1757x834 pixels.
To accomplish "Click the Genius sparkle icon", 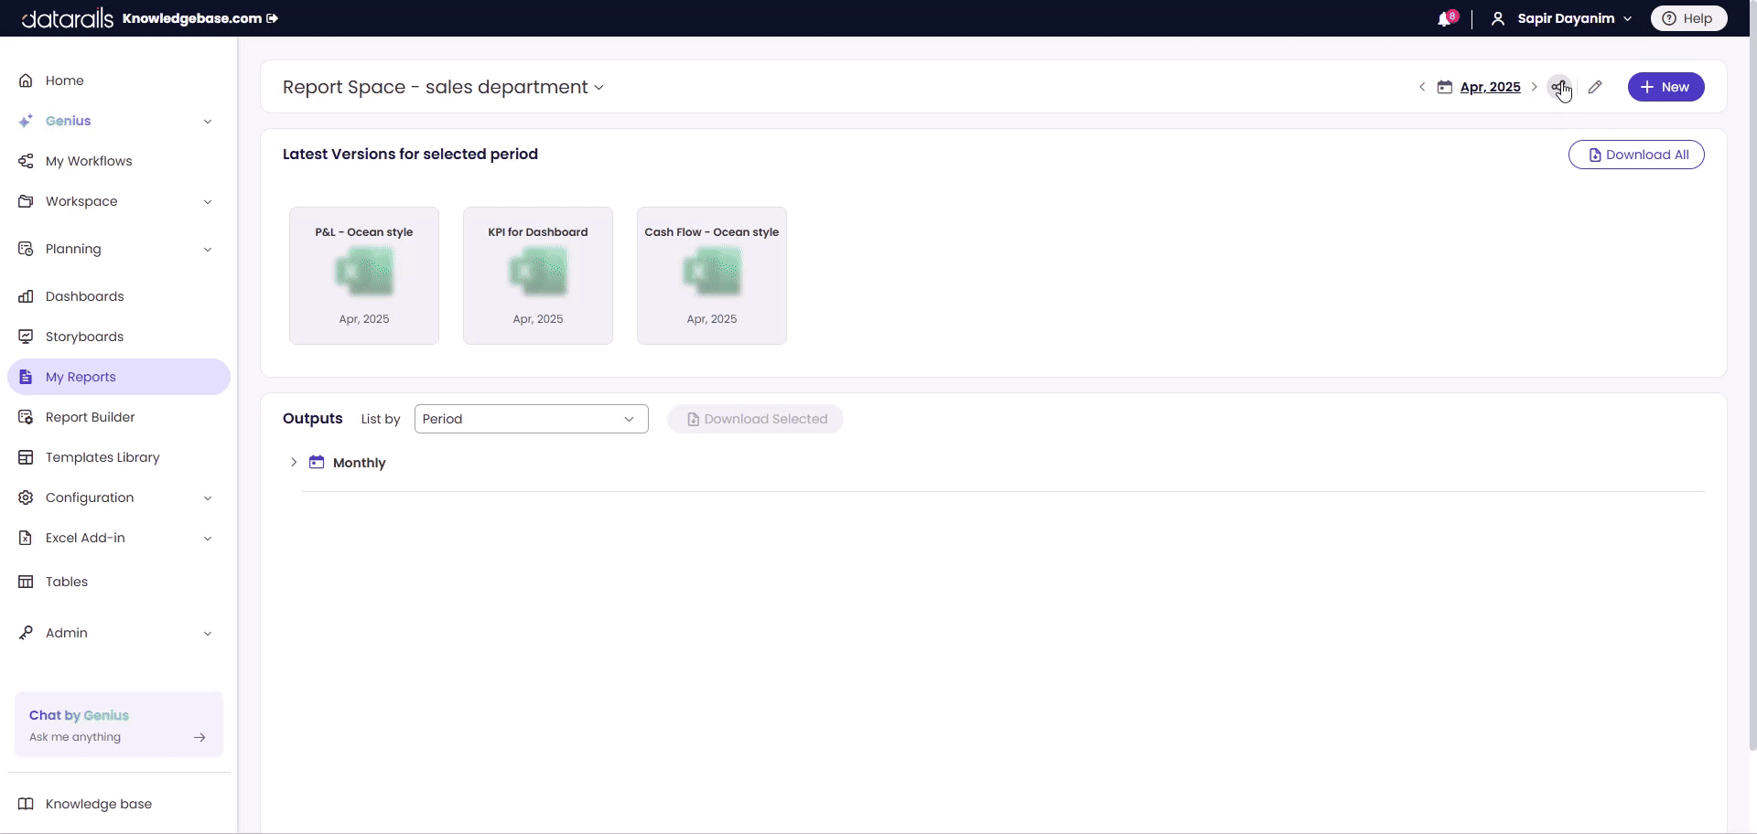I will (x=26, y=121).
